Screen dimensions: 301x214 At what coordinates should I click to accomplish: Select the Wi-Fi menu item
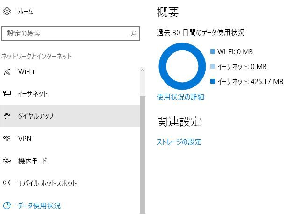[x=26, y=71]
